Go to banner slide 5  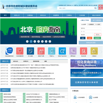point(42,41)
